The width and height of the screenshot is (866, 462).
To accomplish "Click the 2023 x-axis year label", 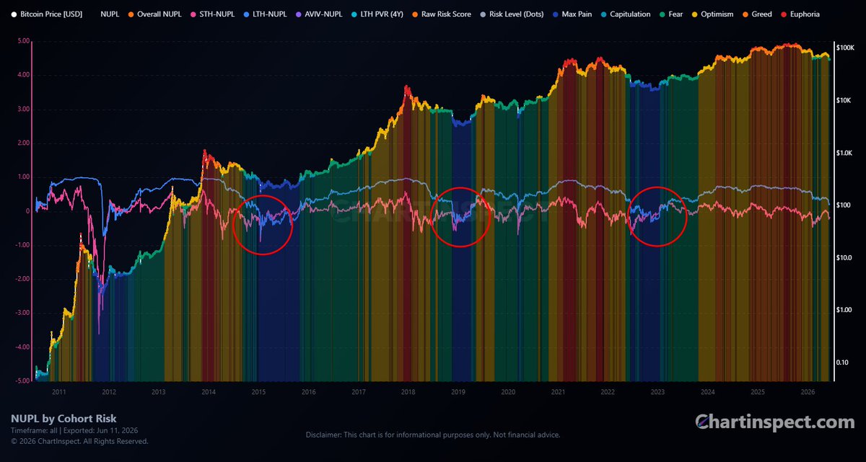I will (658, 392).
